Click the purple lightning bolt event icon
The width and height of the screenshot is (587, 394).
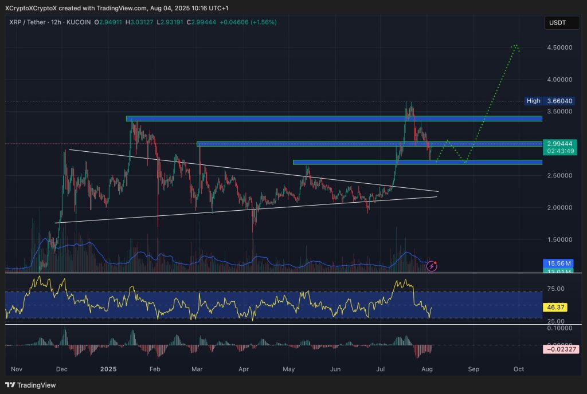tap(432, 266)
